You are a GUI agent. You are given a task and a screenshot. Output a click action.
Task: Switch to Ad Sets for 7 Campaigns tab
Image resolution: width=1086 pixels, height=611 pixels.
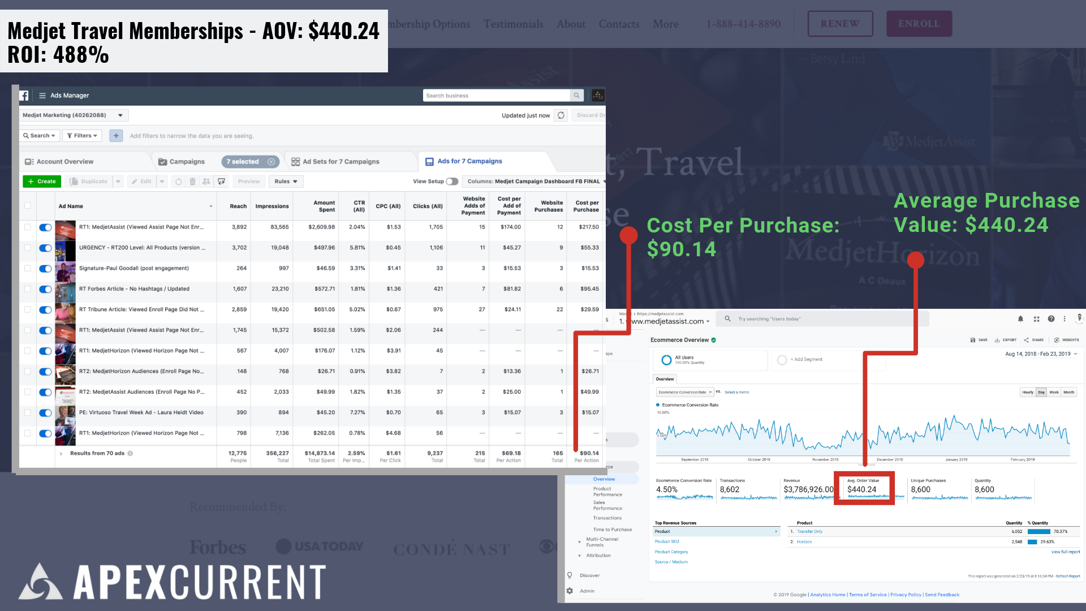[x=341, y=162]
